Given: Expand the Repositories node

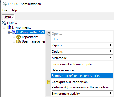Looking at the screenshot, I should [14, 37].
